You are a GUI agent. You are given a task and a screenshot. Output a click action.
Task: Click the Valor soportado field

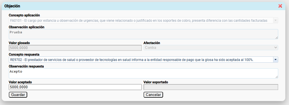click(211, 87)
